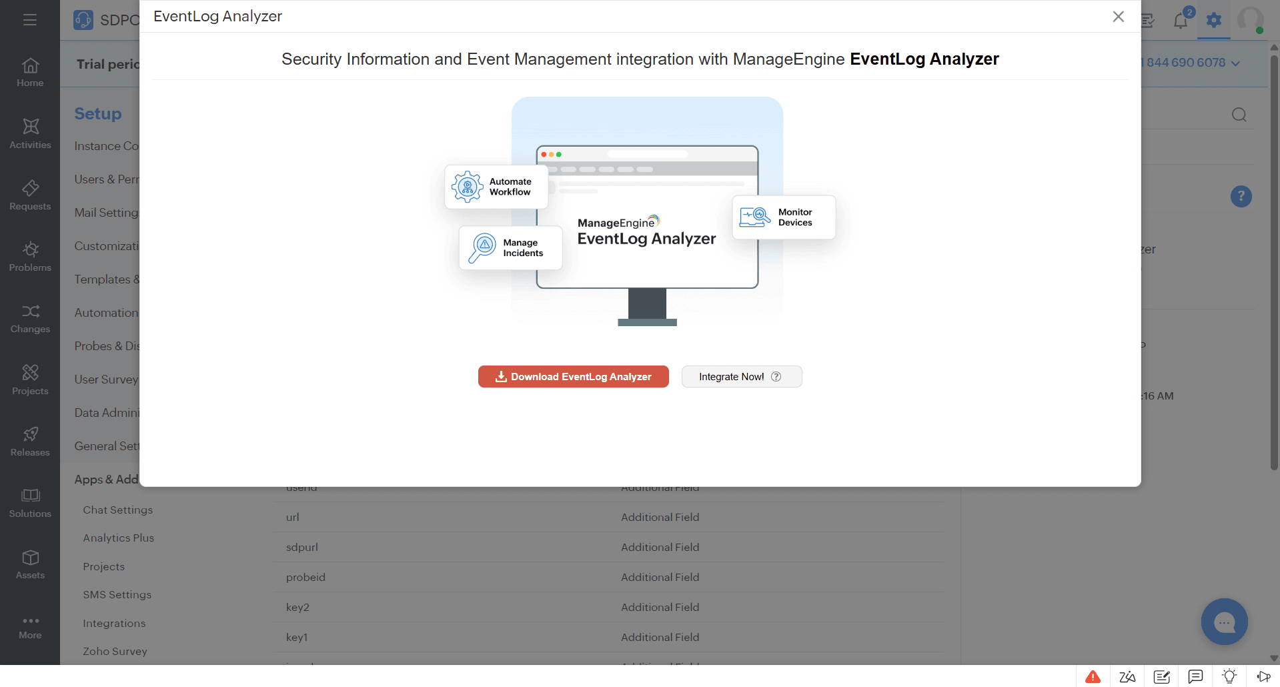Click the url field row
Image resolution: width=1280 pixels, height=687 pixels.
tap(609, 517)
